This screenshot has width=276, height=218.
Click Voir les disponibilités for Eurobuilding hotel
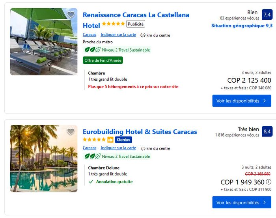(241, 202)
